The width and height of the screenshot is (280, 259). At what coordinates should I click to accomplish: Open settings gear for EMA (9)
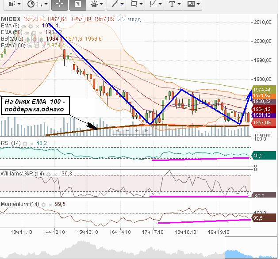coord(31,27)
